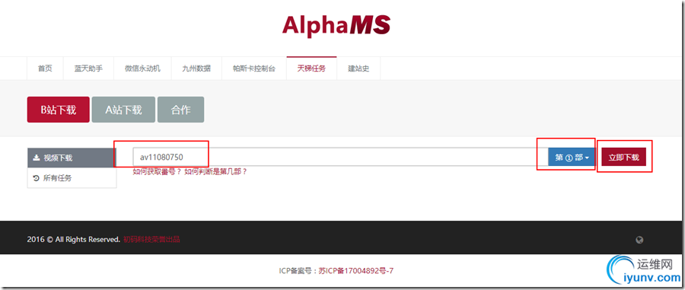Open the 如何获取番号？ help link

(x=157, y=172)
